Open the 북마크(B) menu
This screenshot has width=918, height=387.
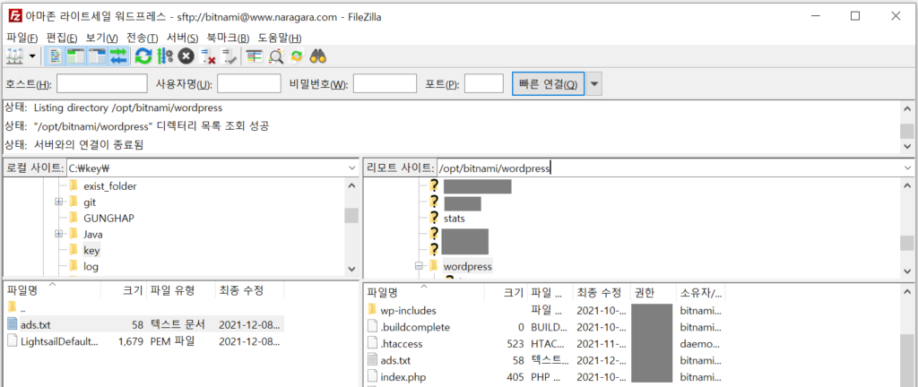(x=228, y=38)
